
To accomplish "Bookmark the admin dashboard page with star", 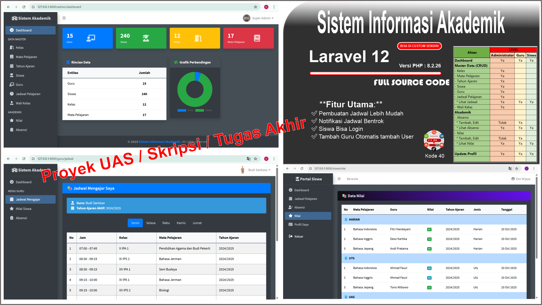I will pos(256,7).
